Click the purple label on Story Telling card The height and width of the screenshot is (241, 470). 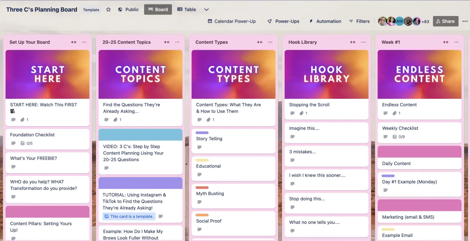point(202,133)
